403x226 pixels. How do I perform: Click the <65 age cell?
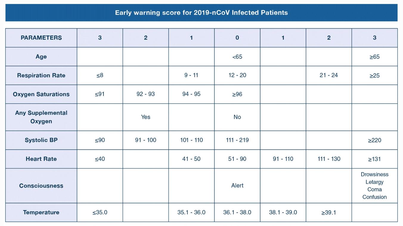(237, 56)
